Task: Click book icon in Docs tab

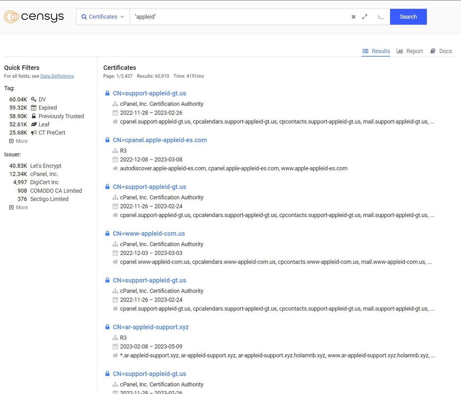Action: (x=433, y=51)
